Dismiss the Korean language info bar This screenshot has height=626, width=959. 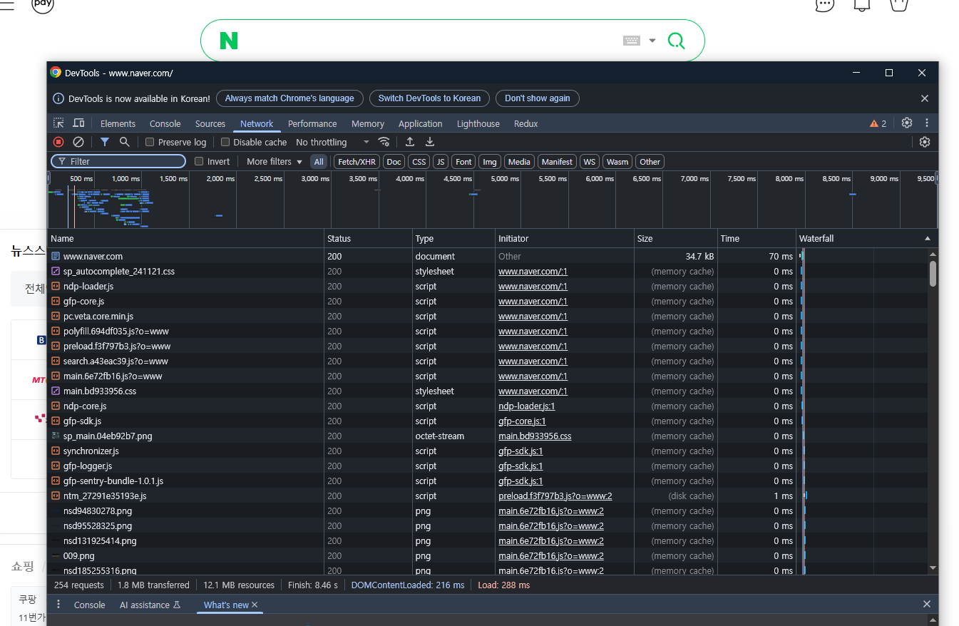(x=925, y=98)
